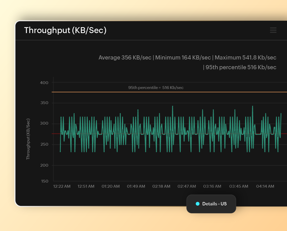Click the 12:22 AM x-axis label
Screen dimensions: 287x231
(x=62, y=186)
